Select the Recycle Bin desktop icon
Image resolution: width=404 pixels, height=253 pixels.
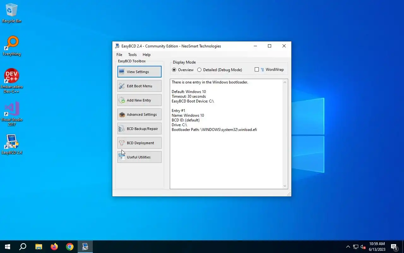[12, 13]
